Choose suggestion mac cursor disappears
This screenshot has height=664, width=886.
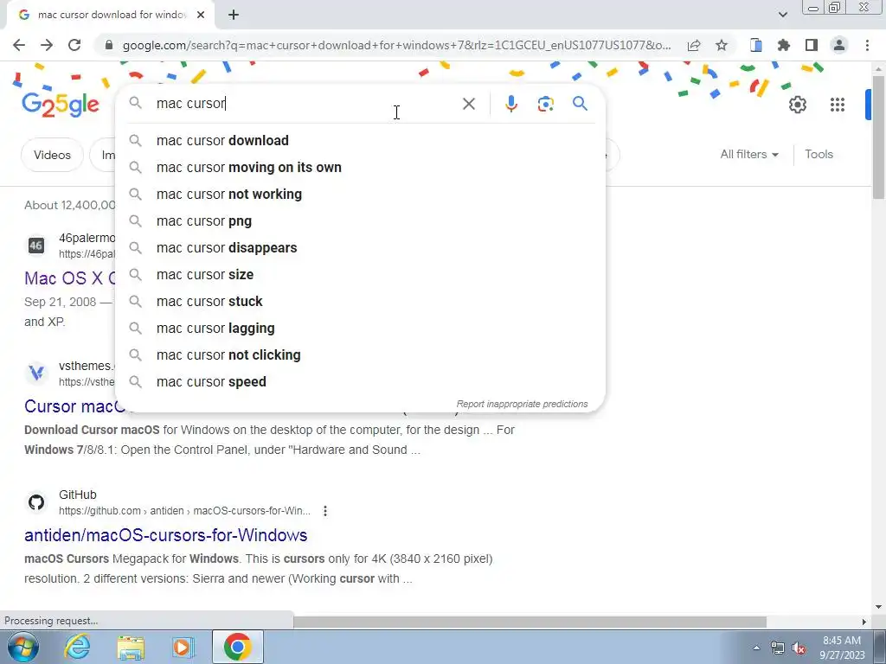(x=360, y=248)
